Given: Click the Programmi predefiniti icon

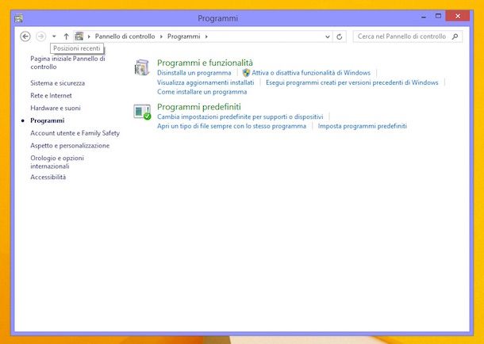Looking at the screenshot, I should coord(142,112).
